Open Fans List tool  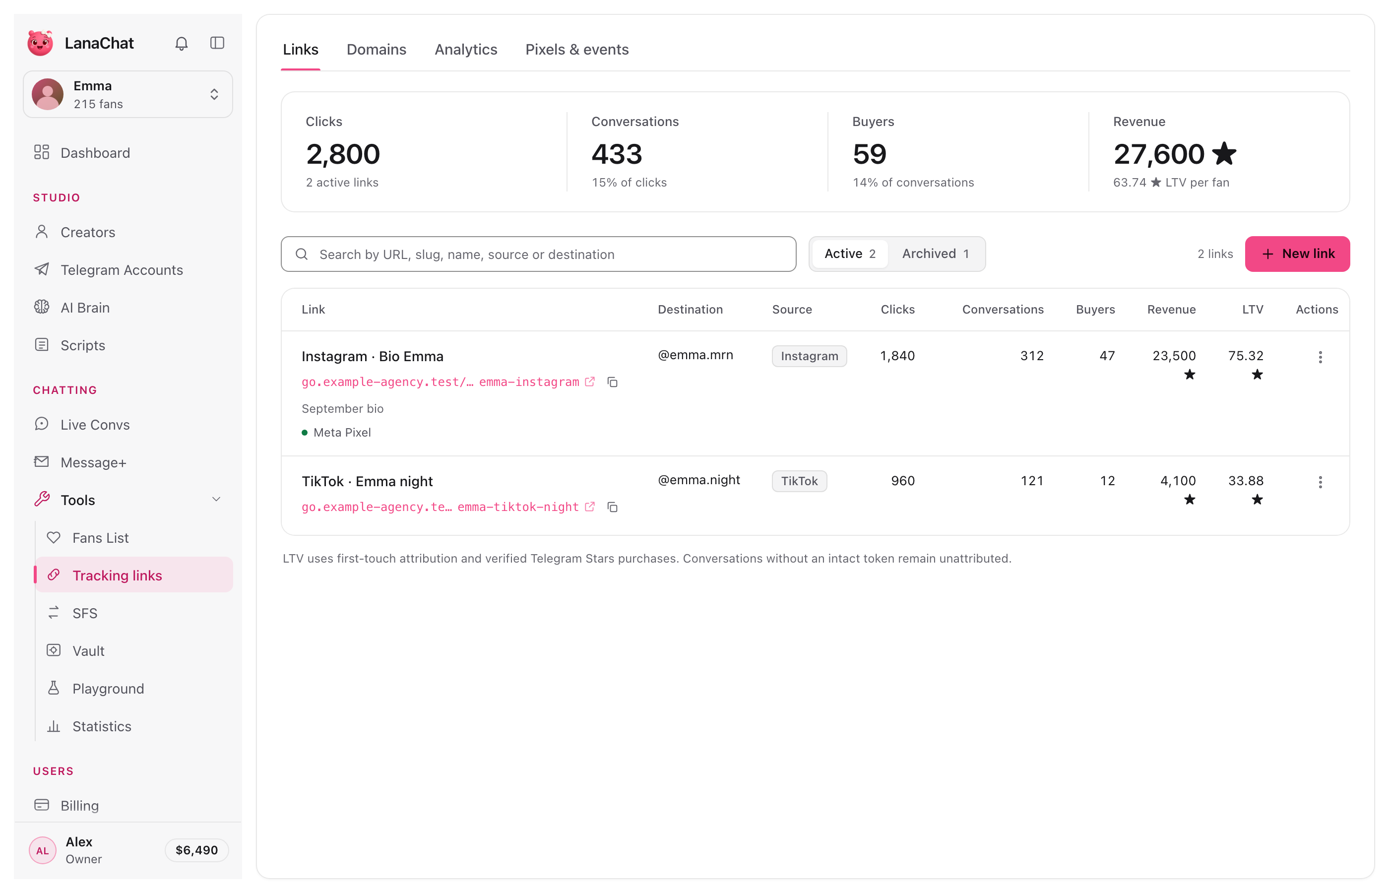(134, 538)
